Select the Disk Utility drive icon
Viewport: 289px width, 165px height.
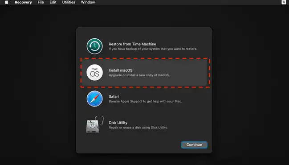(95, 125)
